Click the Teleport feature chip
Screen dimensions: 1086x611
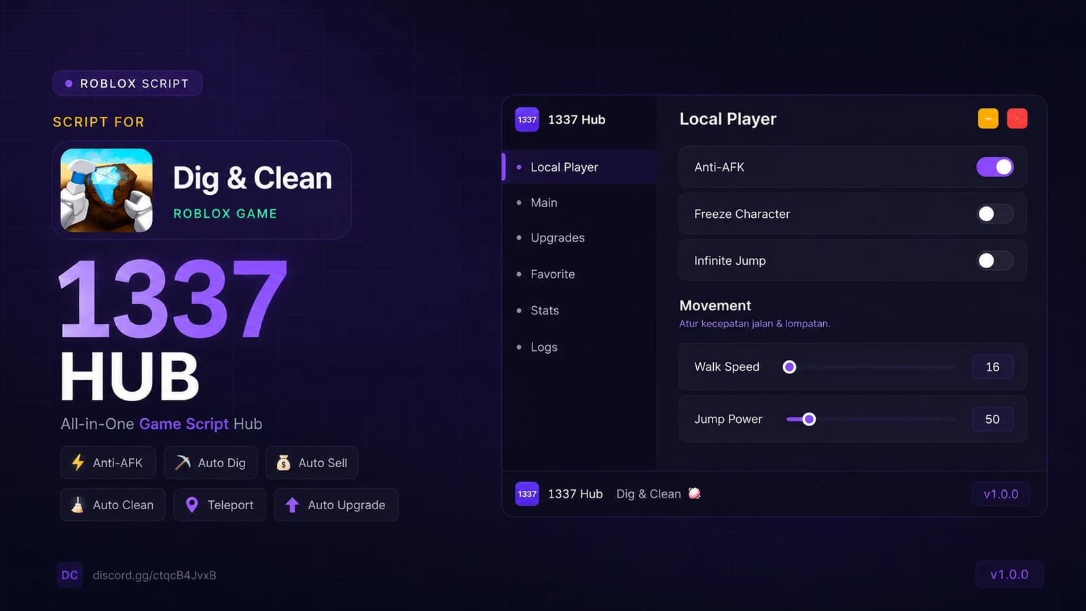point(220,504)
